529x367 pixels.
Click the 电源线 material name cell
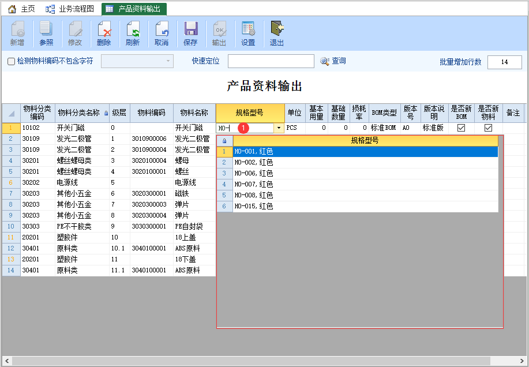194,183
